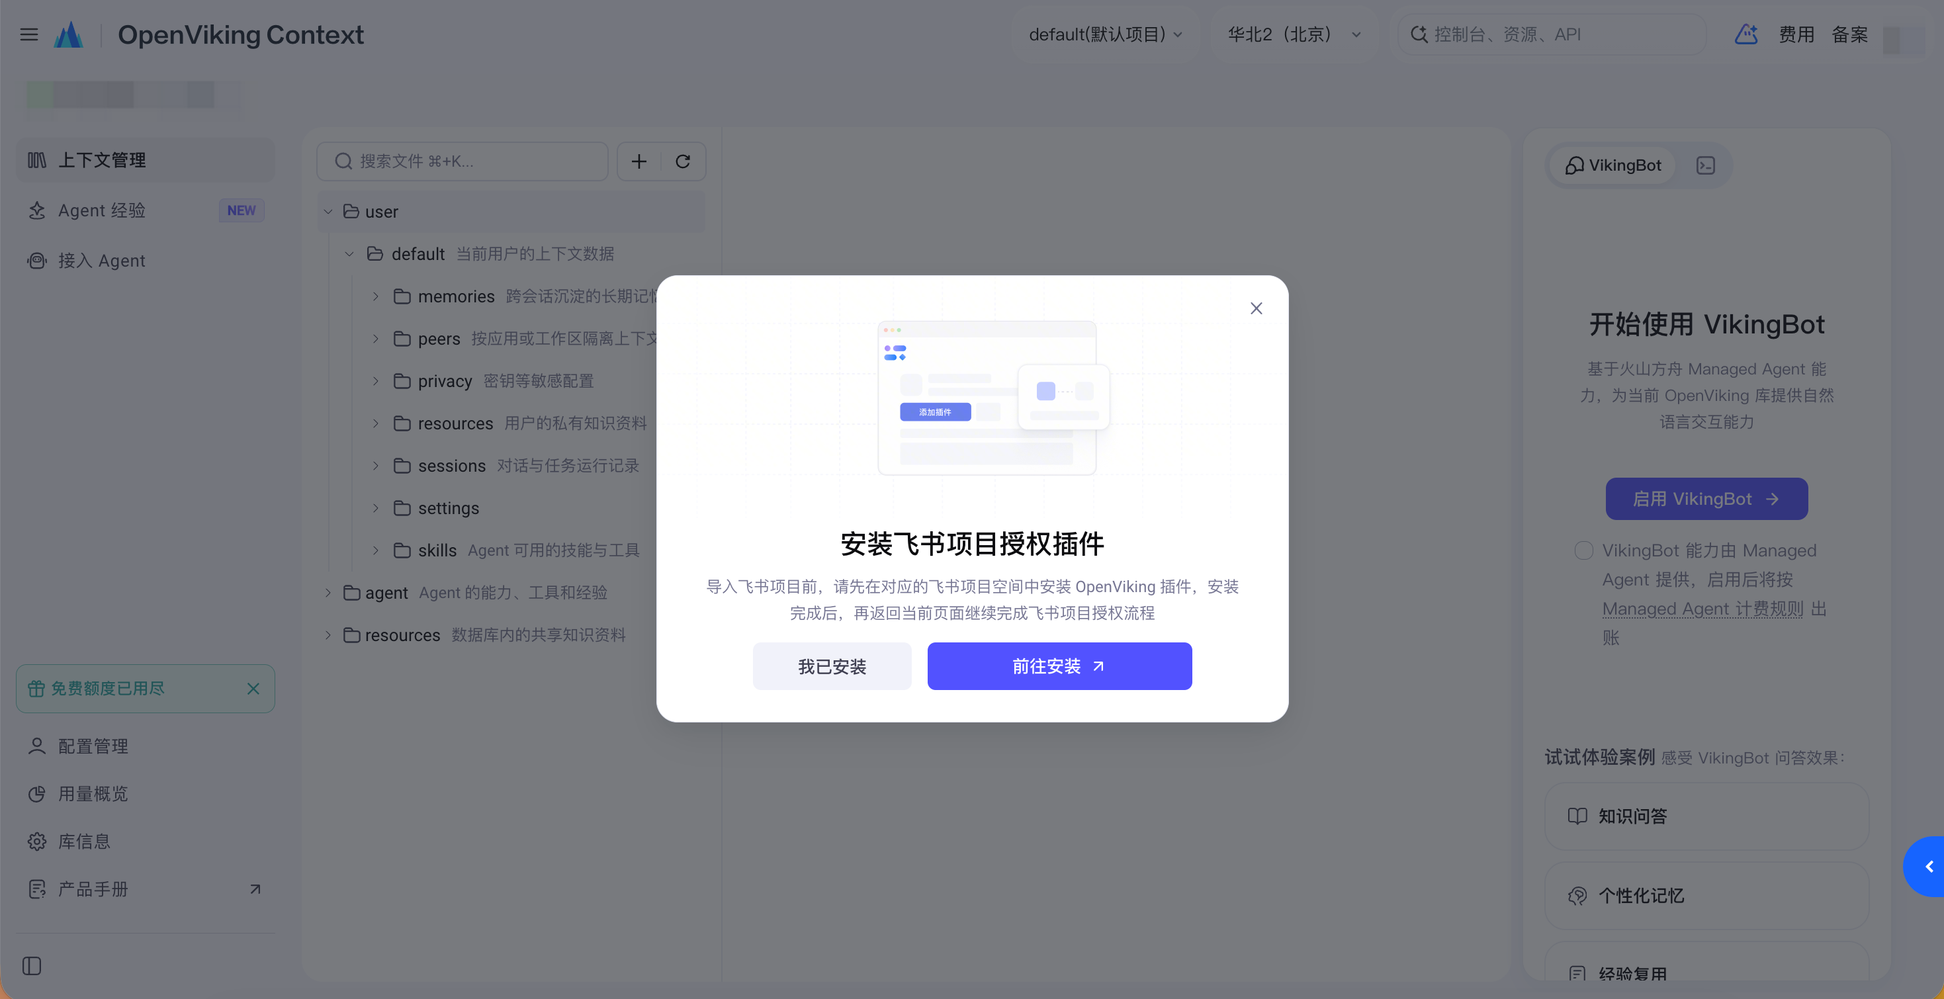Click the Volcano Engine logo icon
1944x999 pixels.
click(69, 34)
